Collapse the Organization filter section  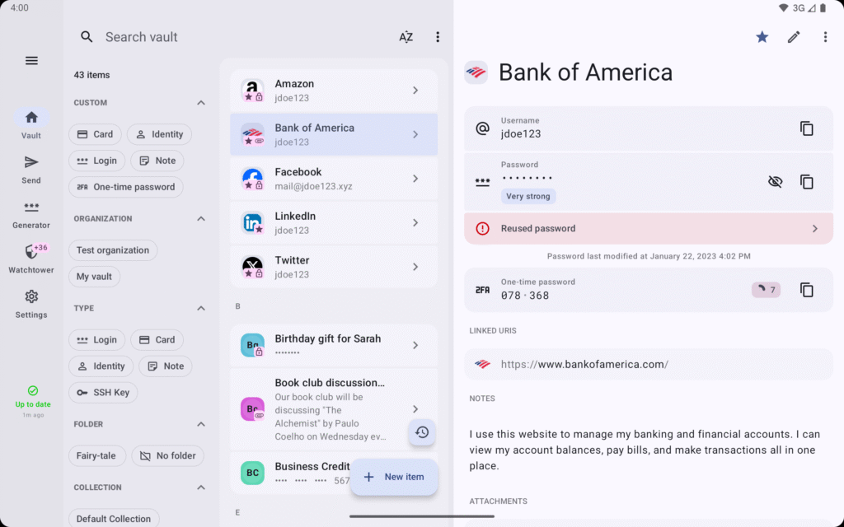(201, 219)
